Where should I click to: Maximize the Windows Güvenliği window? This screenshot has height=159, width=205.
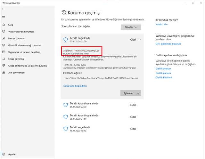point(193,3)
